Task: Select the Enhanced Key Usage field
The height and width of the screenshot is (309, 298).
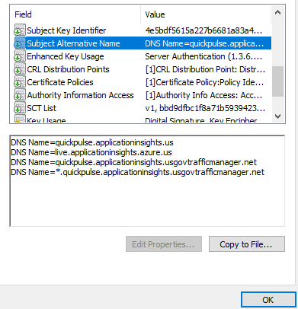Action: point(66,56)
